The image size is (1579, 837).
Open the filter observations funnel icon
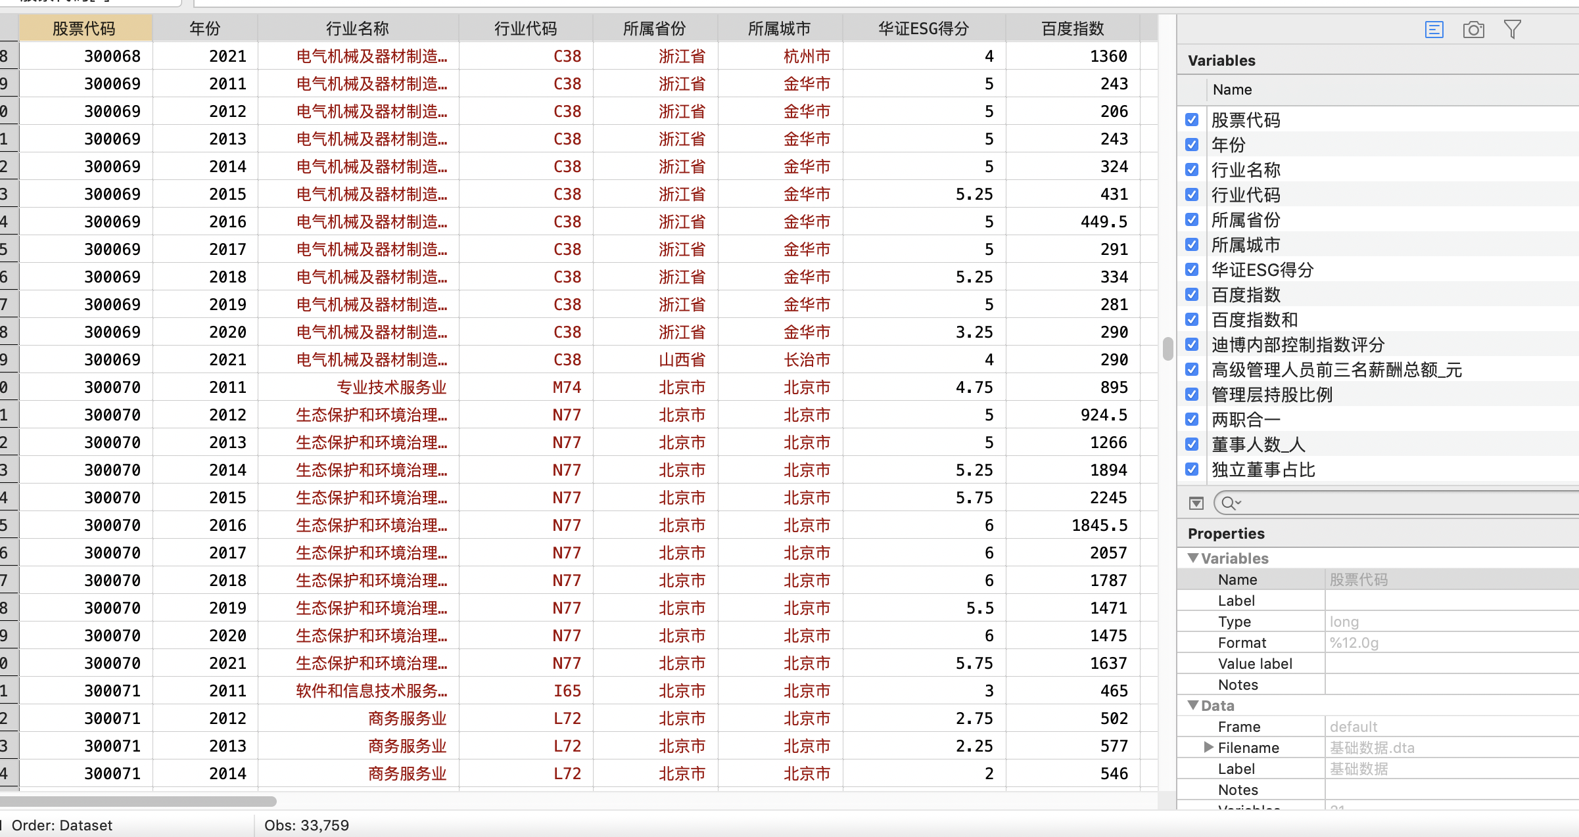[1512, 30]
